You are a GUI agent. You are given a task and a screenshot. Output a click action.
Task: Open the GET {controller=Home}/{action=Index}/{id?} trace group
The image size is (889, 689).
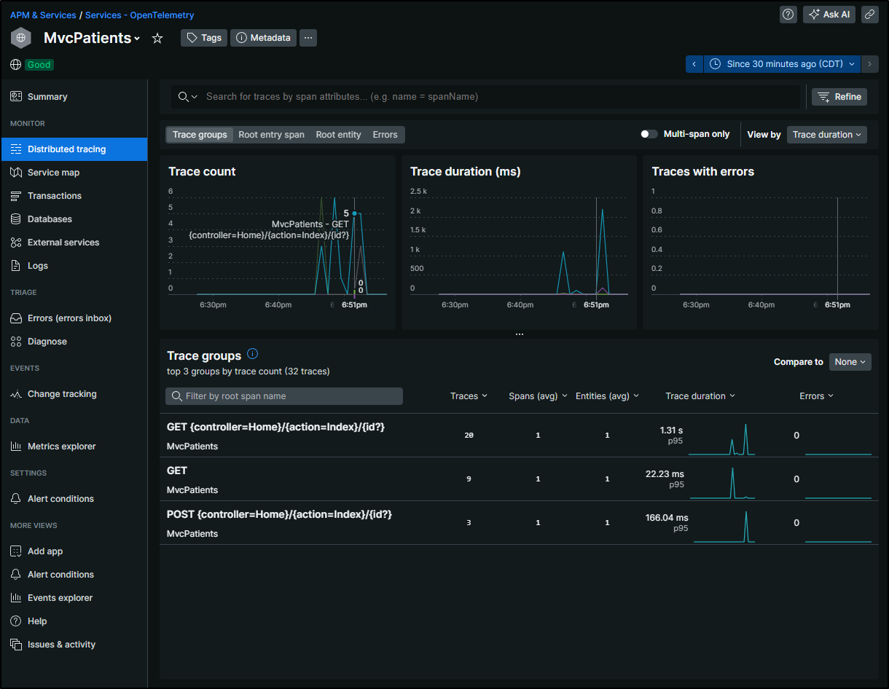tap(519, 436)
